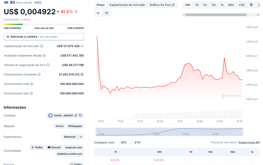
Task: Open info icon next to Fornecimento total
Action: [x=32, y=84]
